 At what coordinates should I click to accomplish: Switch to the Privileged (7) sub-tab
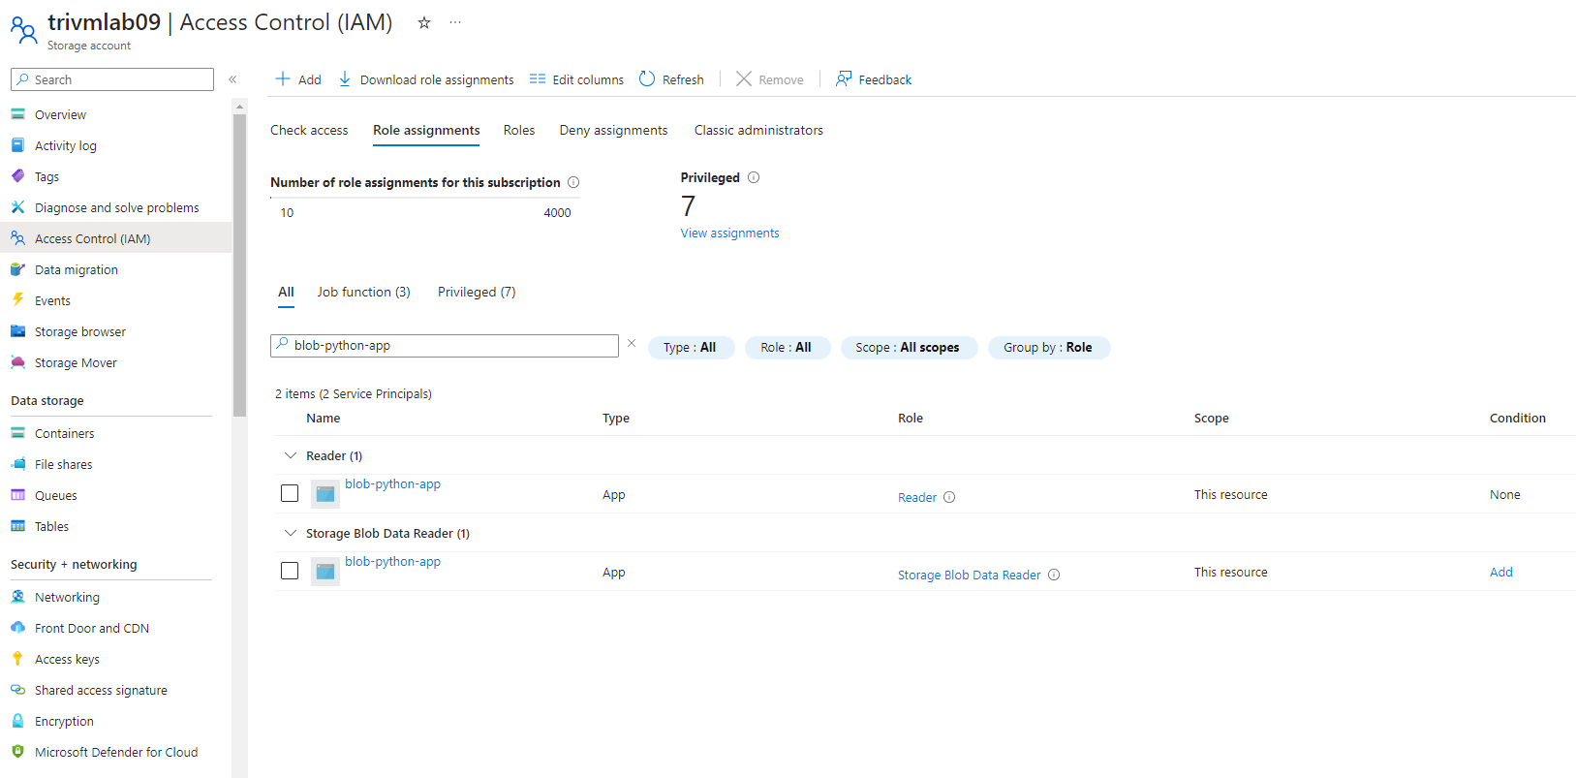[x=477, y=292]
